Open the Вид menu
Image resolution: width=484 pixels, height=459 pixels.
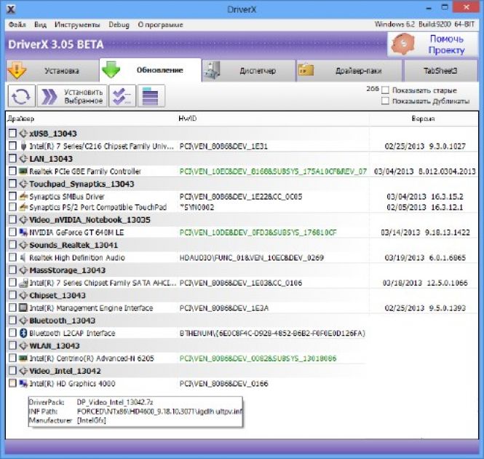coord(41,25)
